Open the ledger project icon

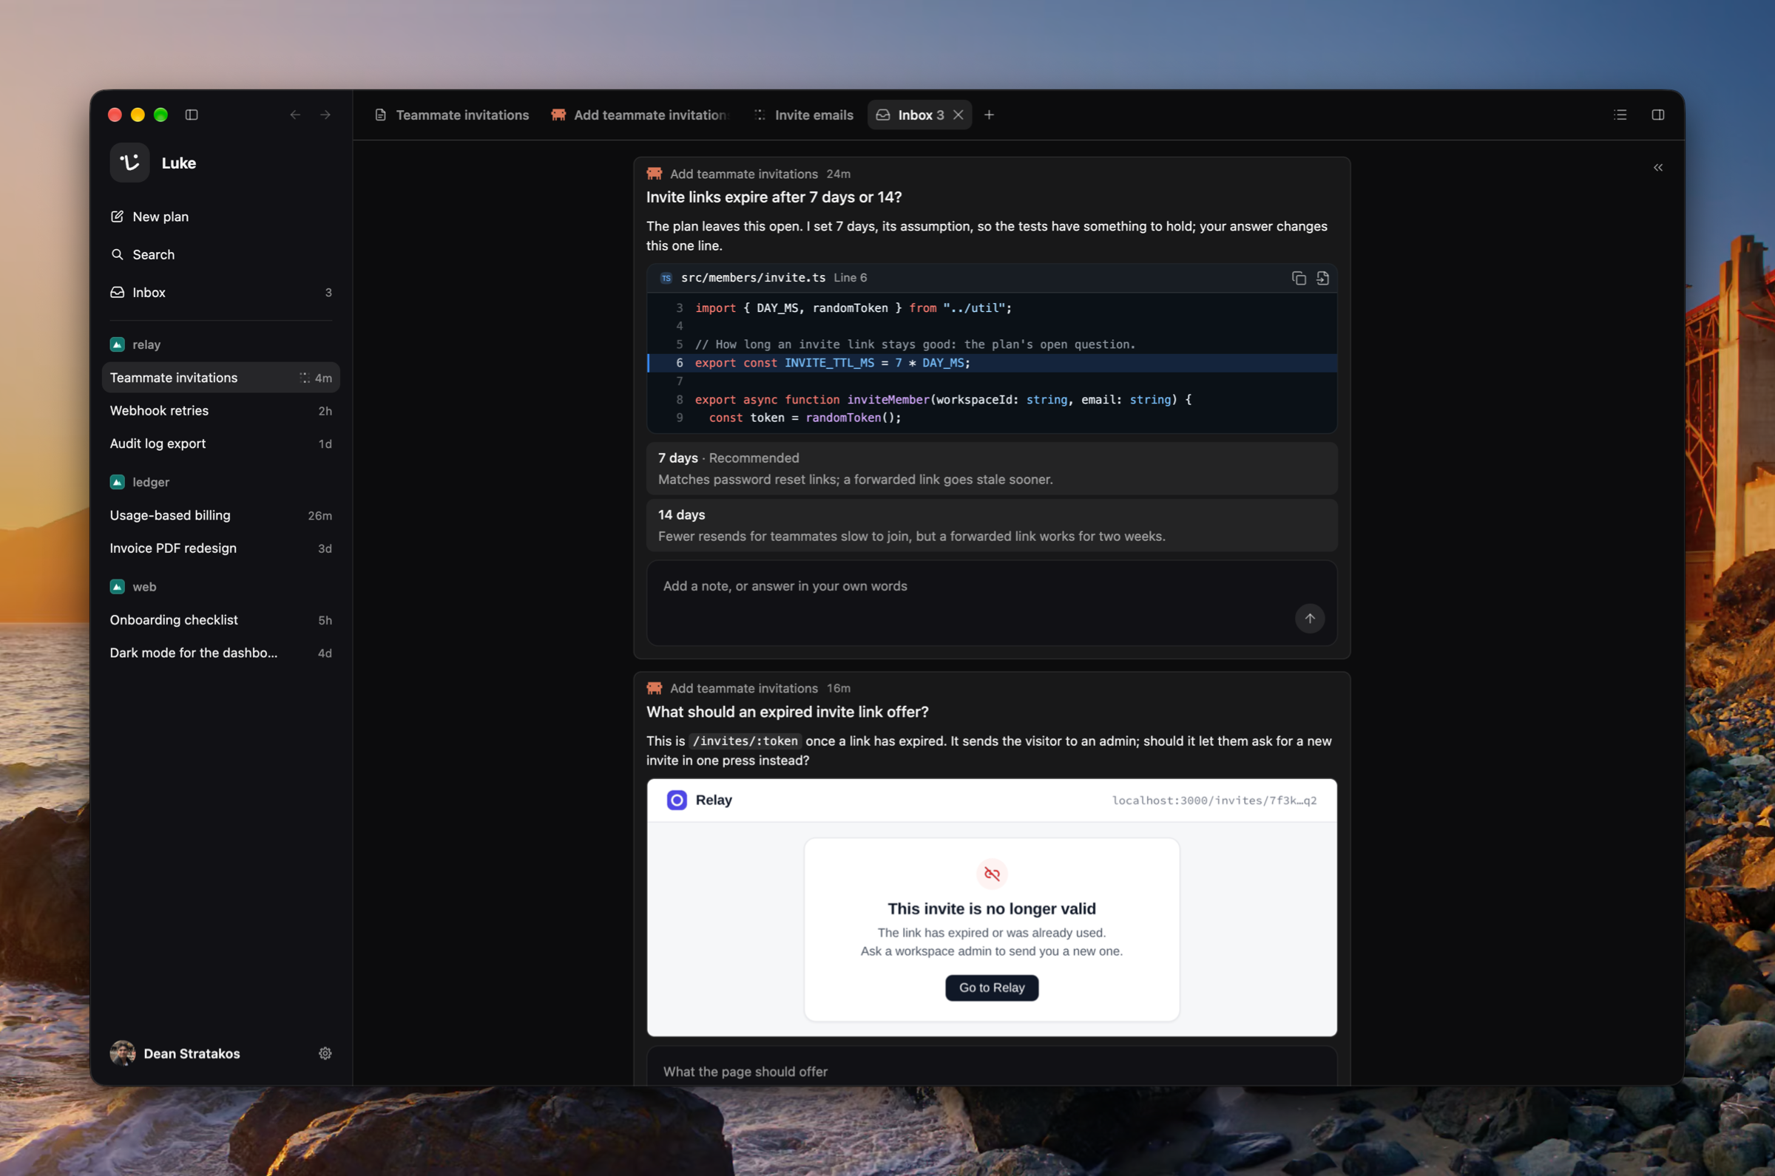click(117, 481)
